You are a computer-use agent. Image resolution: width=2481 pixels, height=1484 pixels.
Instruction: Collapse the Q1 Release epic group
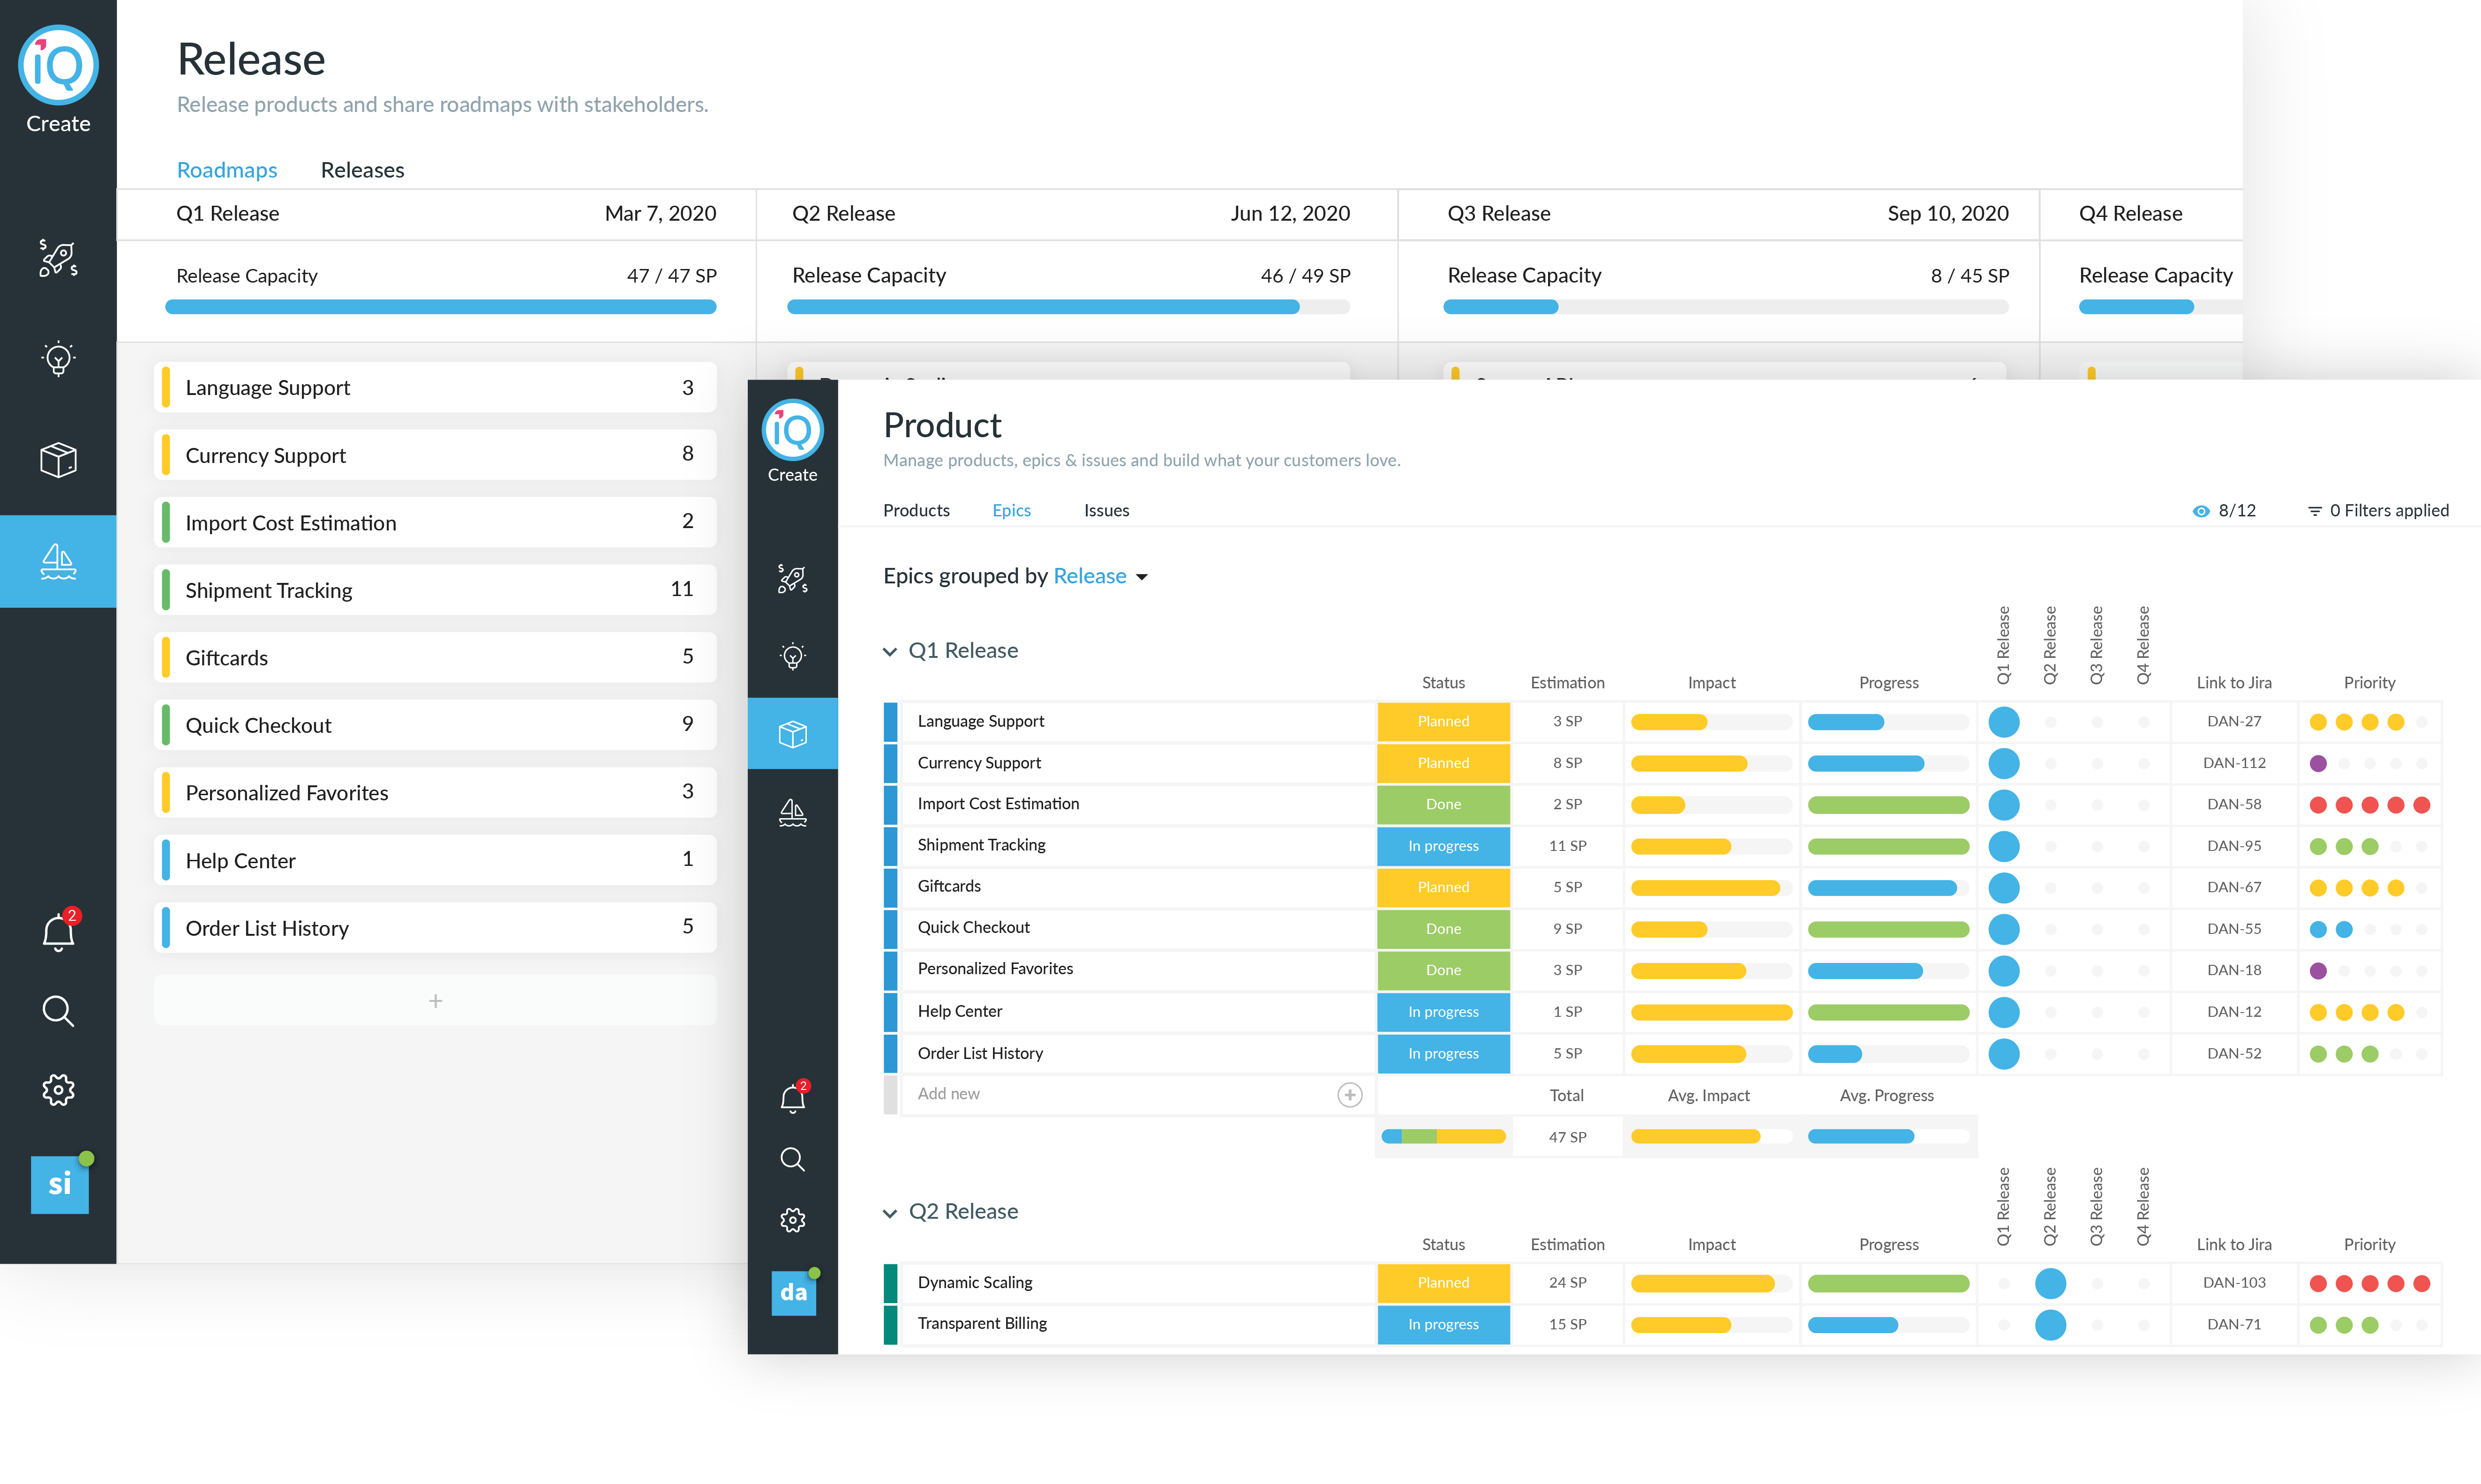point(889,652)
